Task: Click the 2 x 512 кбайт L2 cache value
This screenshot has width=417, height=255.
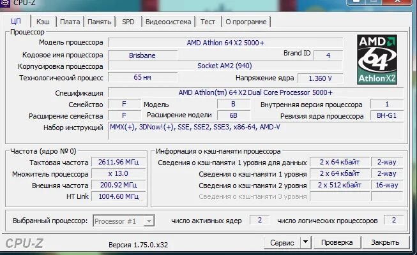Action: coord(340,185)
